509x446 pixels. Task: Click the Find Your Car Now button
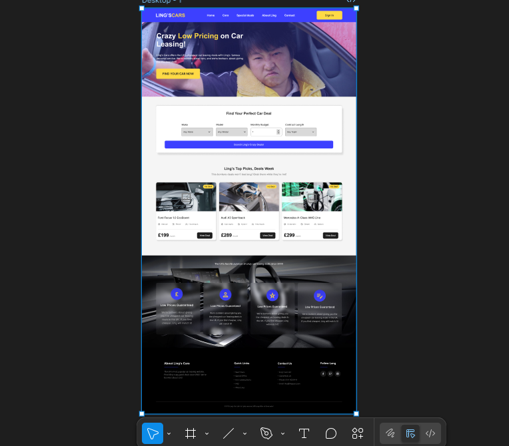coord(178,74)
